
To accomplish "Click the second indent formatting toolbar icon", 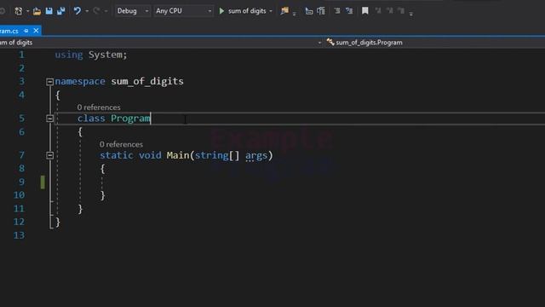I will [321, 11].
